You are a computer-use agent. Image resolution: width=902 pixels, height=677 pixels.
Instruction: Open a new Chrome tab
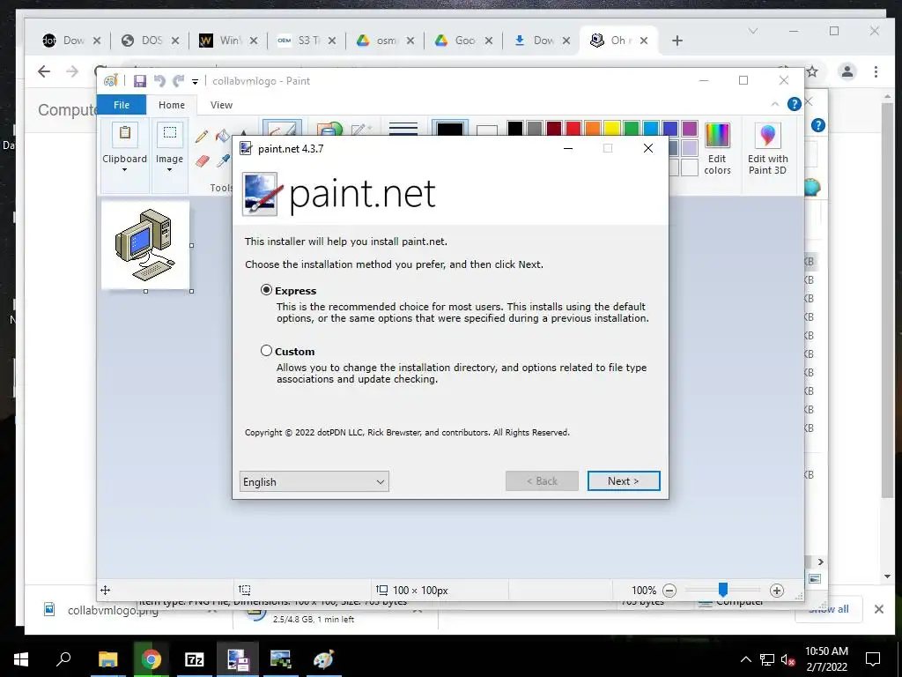[677, 41]
